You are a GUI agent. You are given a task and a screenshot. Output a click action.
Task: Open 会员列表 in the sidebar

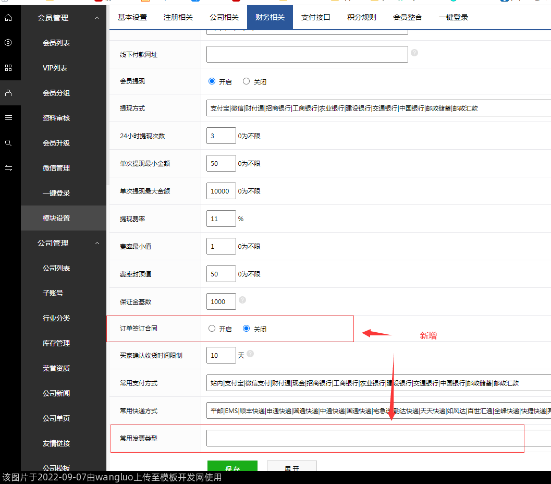[56, 43]
